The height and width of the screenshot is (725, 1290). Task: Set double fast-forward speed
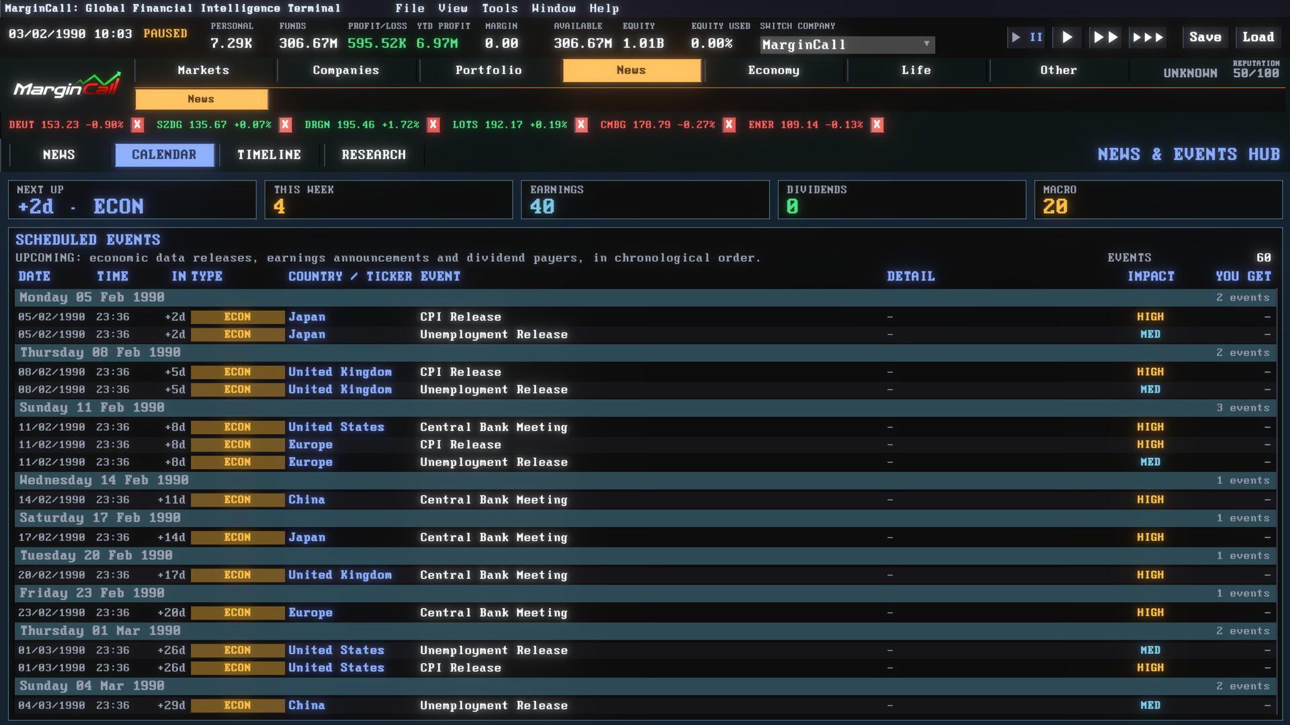1105,38
